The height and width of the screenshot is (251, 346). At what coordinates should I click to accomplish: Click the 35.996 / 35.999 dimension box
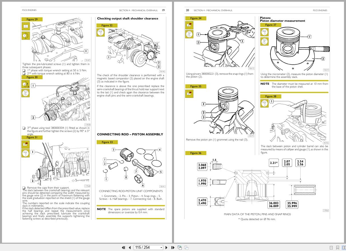pos(292,204)
